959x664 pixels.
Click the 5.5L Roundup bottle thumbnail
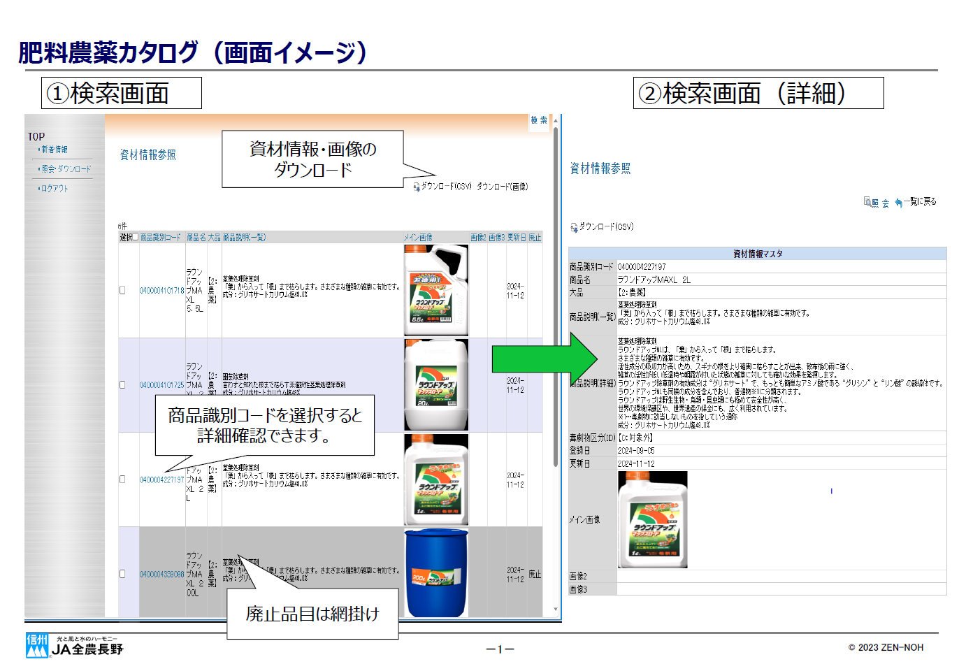click(x=436, y=290)
